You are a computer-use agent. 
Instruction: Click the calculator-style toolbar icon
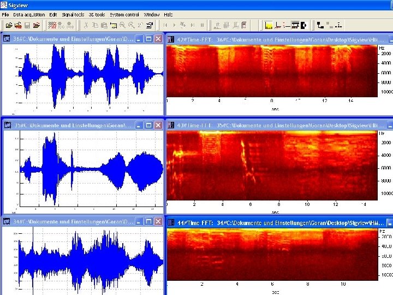244,25
